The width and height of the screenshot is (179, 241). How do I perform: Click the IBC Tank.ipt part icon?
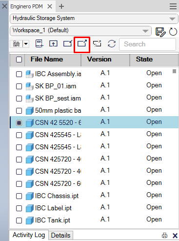[x=30, y=221]
